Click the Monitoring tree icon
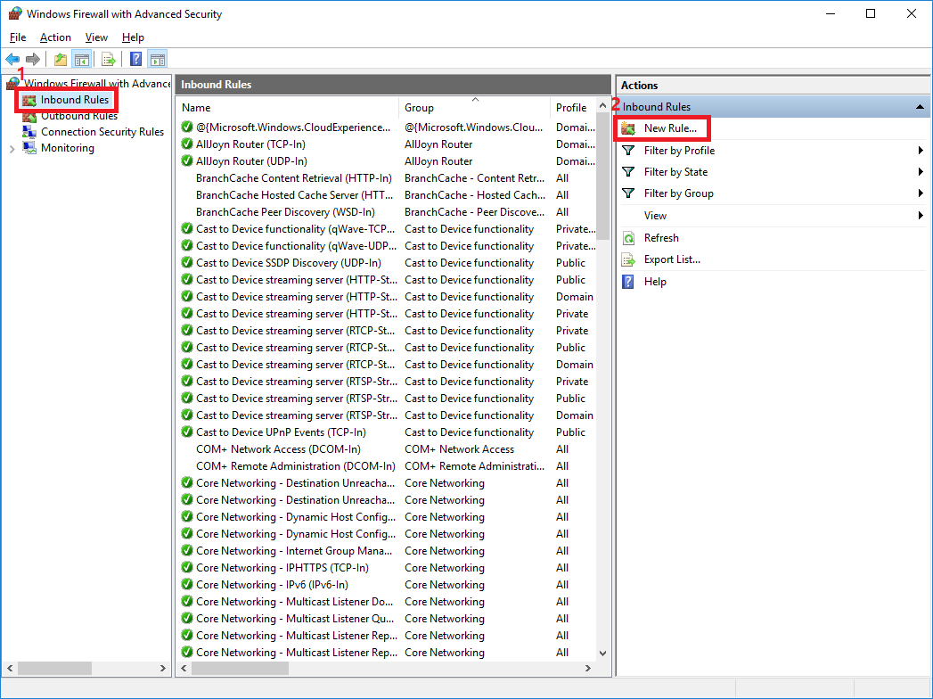The width and height of the screenshot is (933, 699). 29,148
